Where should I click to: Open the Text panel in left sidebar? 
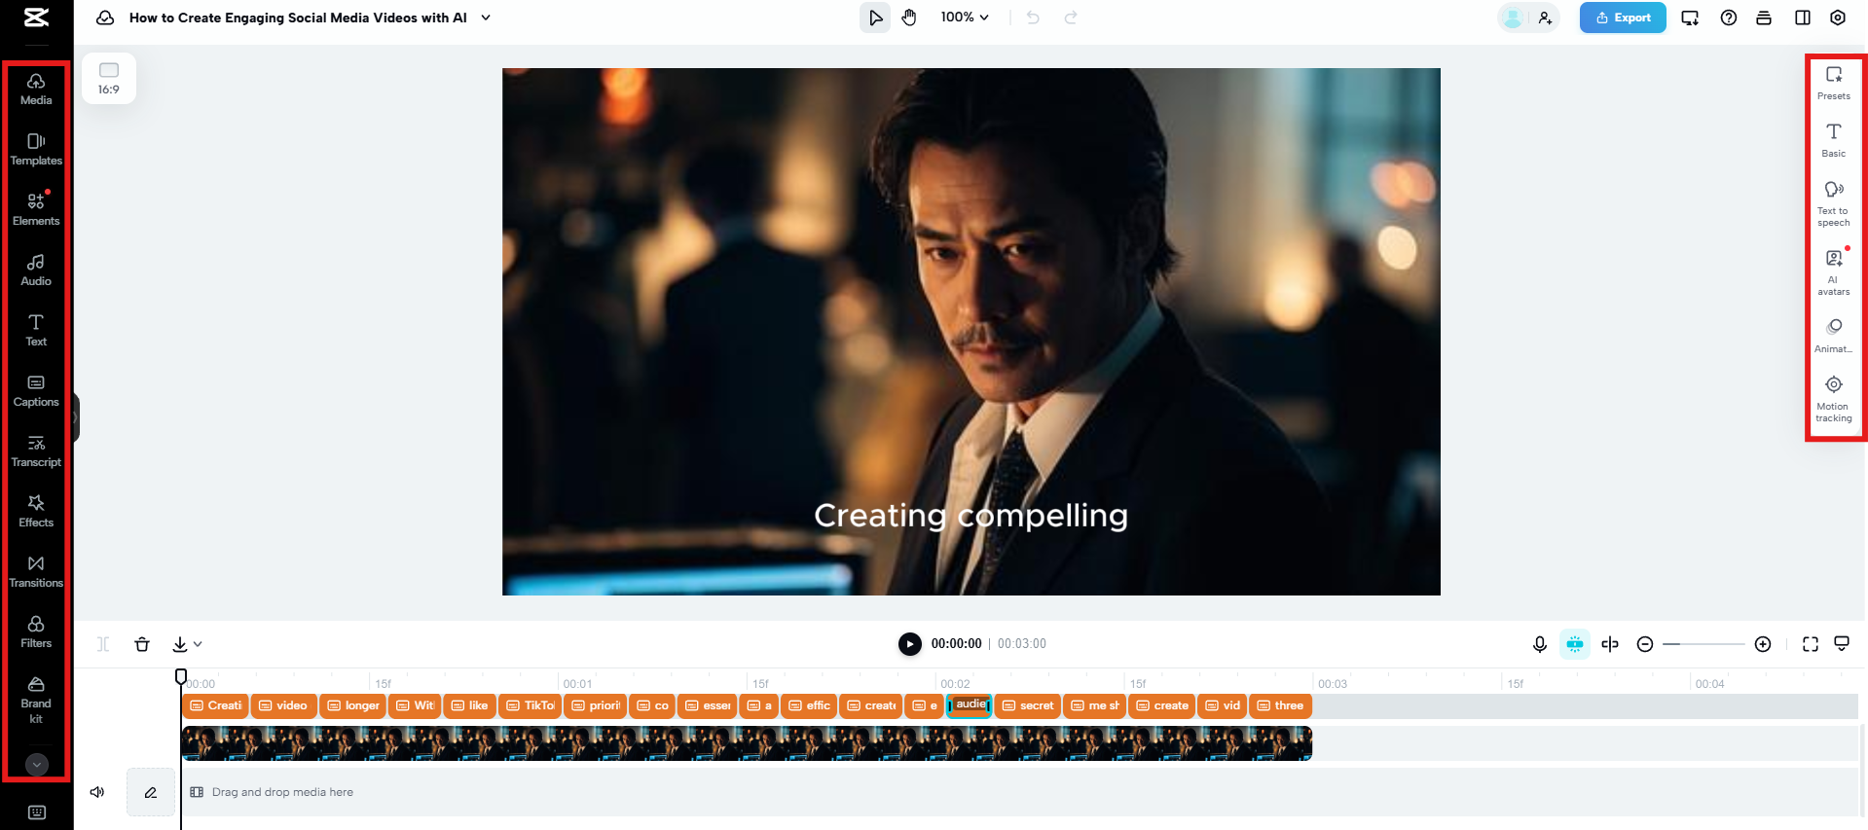tap(36, 331)
